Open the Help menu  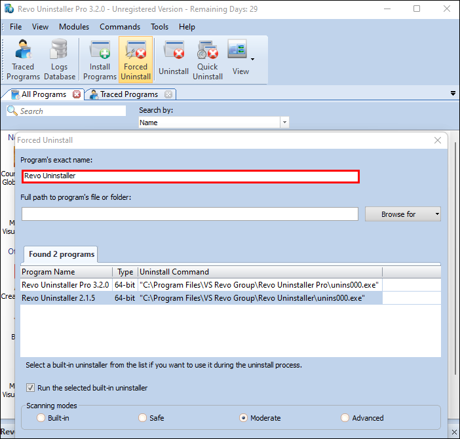click(x=187, y=27)
